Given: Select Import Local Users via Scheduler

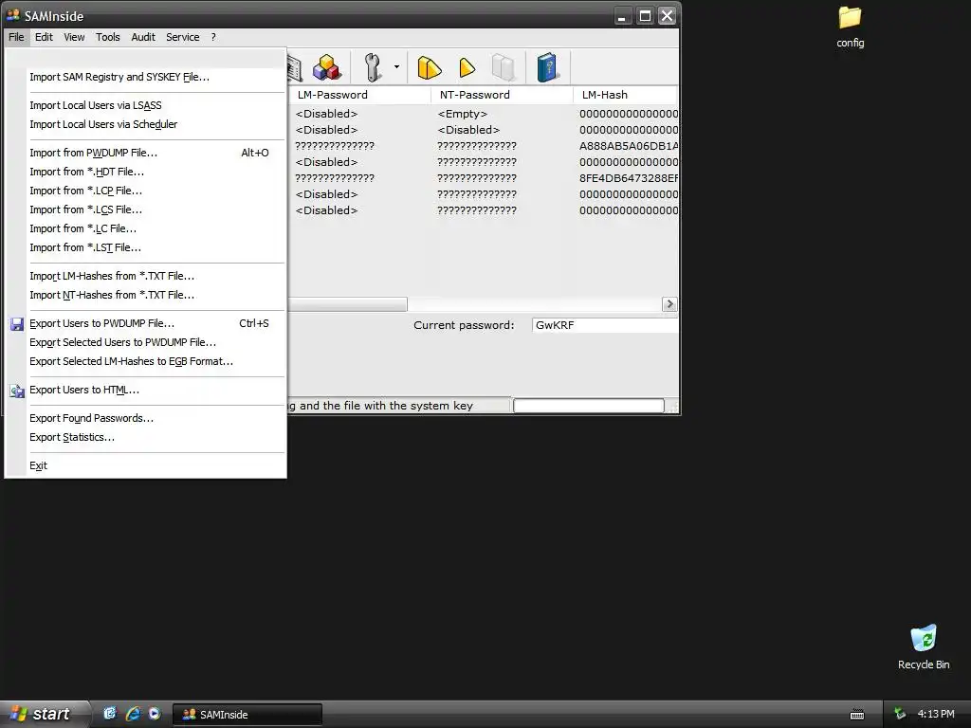Looking at the screenshot, I should click(x=145, y=124).
